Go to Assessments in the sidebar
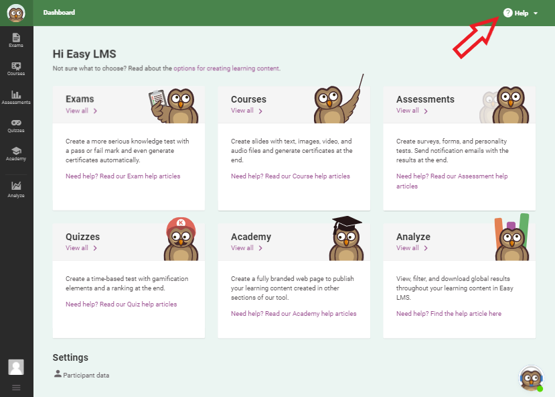 point(16,97)
